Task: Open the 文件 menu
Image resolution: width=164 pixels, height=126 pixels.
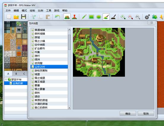Action: click(x=8, y=10)
